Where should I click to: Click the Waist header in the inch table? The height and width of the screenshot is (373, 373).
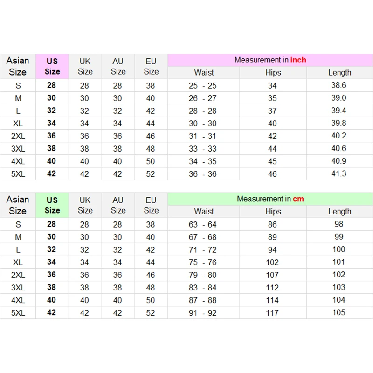pos(204,73)
